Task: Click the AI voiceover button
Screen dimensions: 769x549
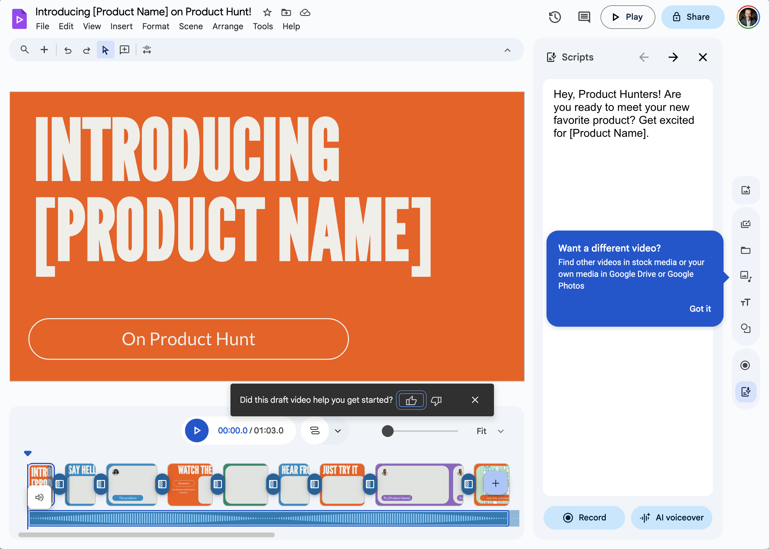Action: pyautogui.click(x=672, y=517)
